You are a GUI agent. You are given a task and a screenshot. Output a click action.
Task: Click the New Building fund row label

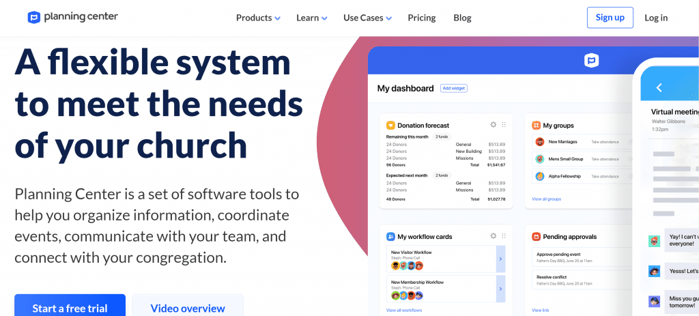[x=468, y=152]
